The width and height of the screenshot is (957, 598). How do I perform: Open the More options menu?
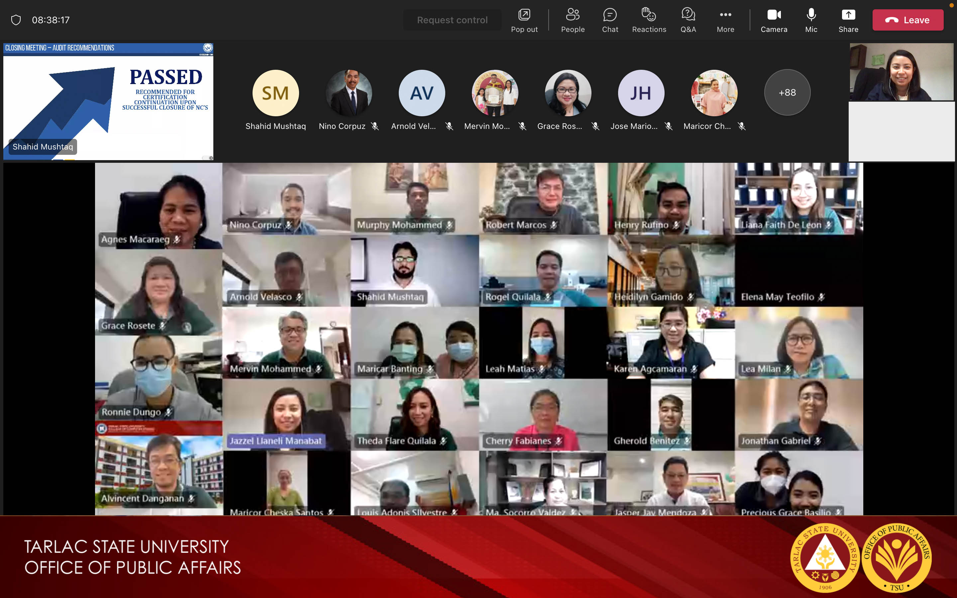coord(725,20)
